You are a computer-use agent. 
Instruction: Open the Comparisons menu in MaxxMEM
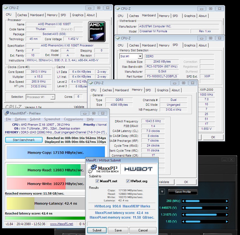click(73, 119)
